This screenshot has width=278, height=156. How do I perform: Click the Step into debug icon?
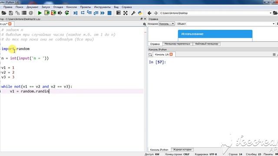coord(89,13)
